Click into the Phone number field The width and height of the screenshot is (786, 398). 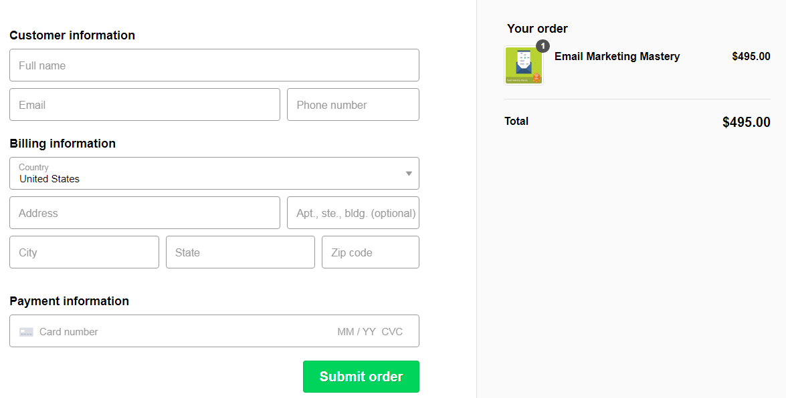pos(353,105)
